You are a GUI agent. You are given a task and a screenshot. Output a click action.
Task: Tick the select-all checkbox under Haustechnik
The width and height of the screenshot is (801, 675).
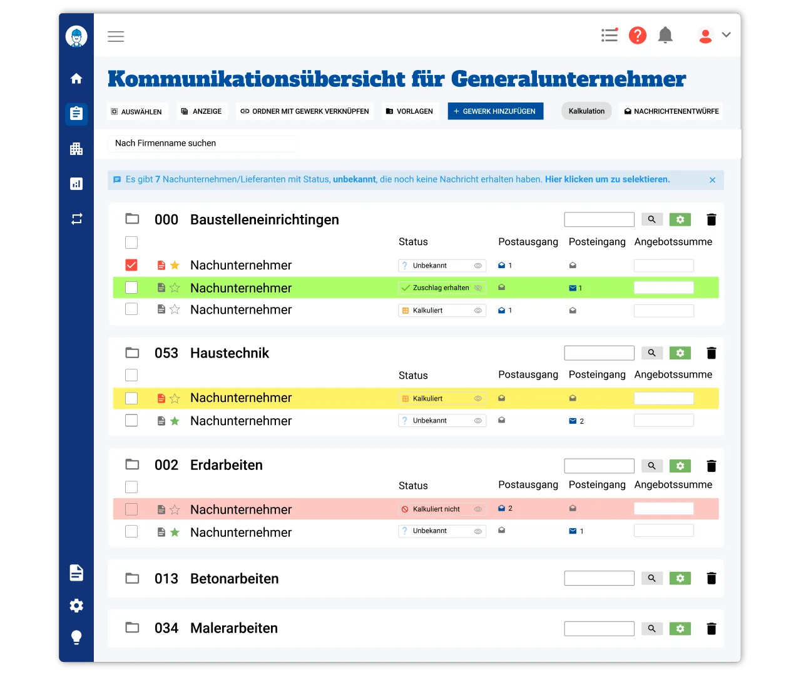pos(131,375)
